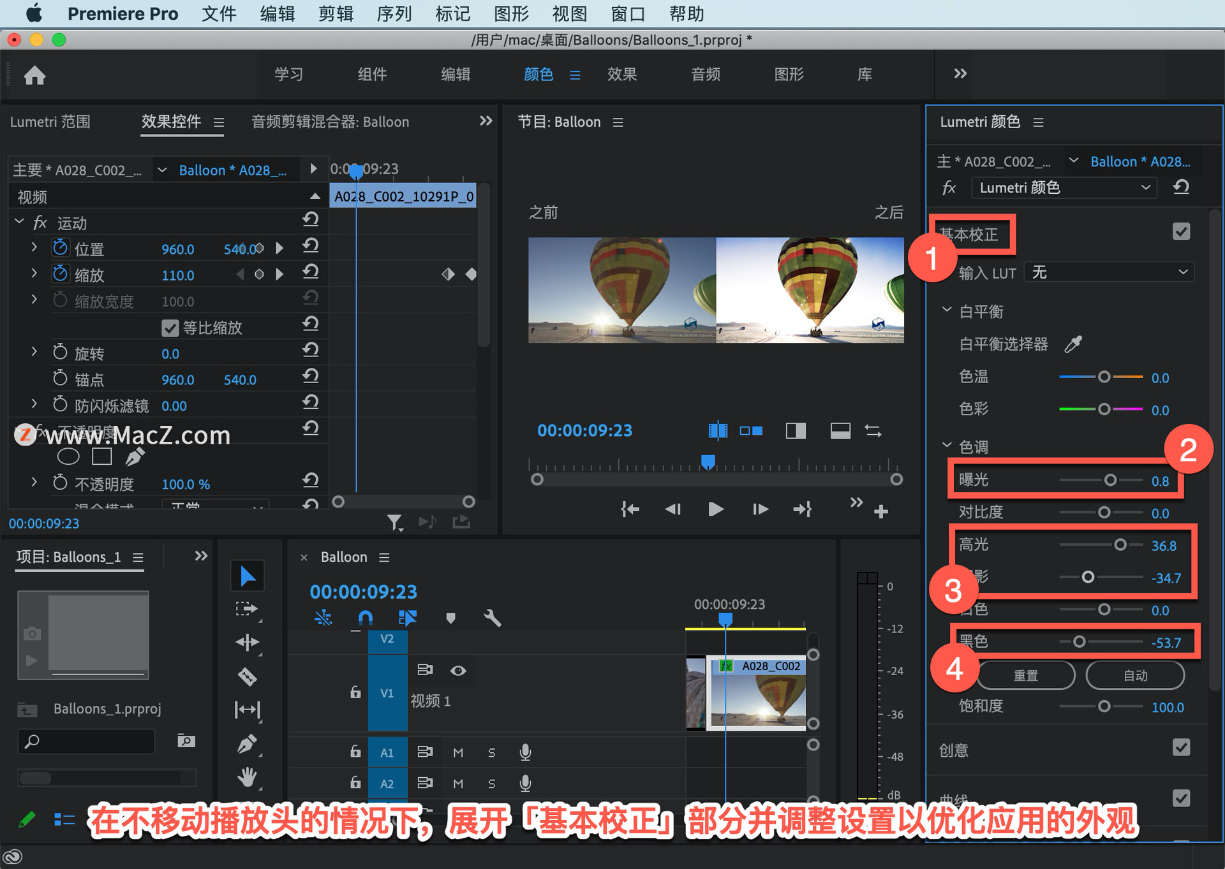Click the timeline wrench settings icon

(492, 617)
